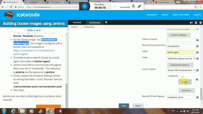Open File Explorer from the taskbar
The image size is (203, 114).
point(22,111)
